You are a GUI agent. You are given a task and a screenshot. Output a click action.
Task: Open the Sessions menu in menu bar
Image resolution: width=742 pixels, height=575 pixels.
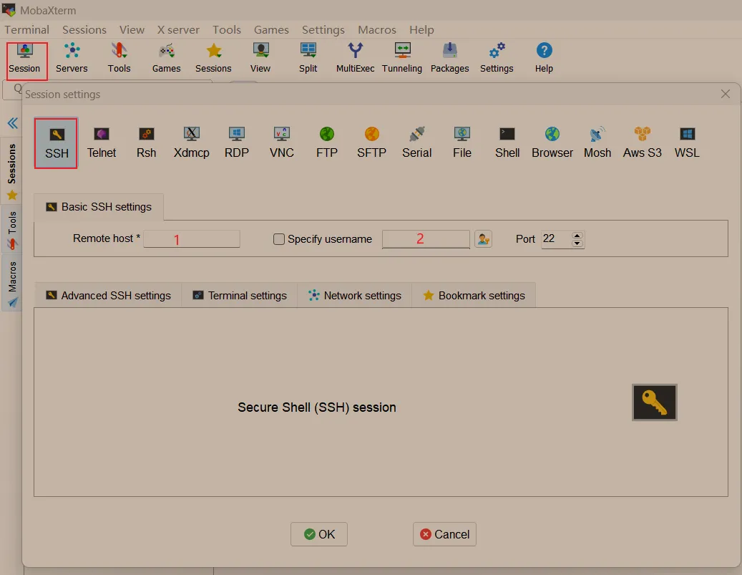[84, 30]
